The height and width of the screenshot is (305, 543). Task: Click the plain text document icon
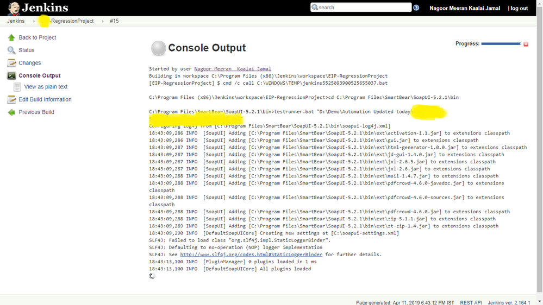(x=17, y=87)
